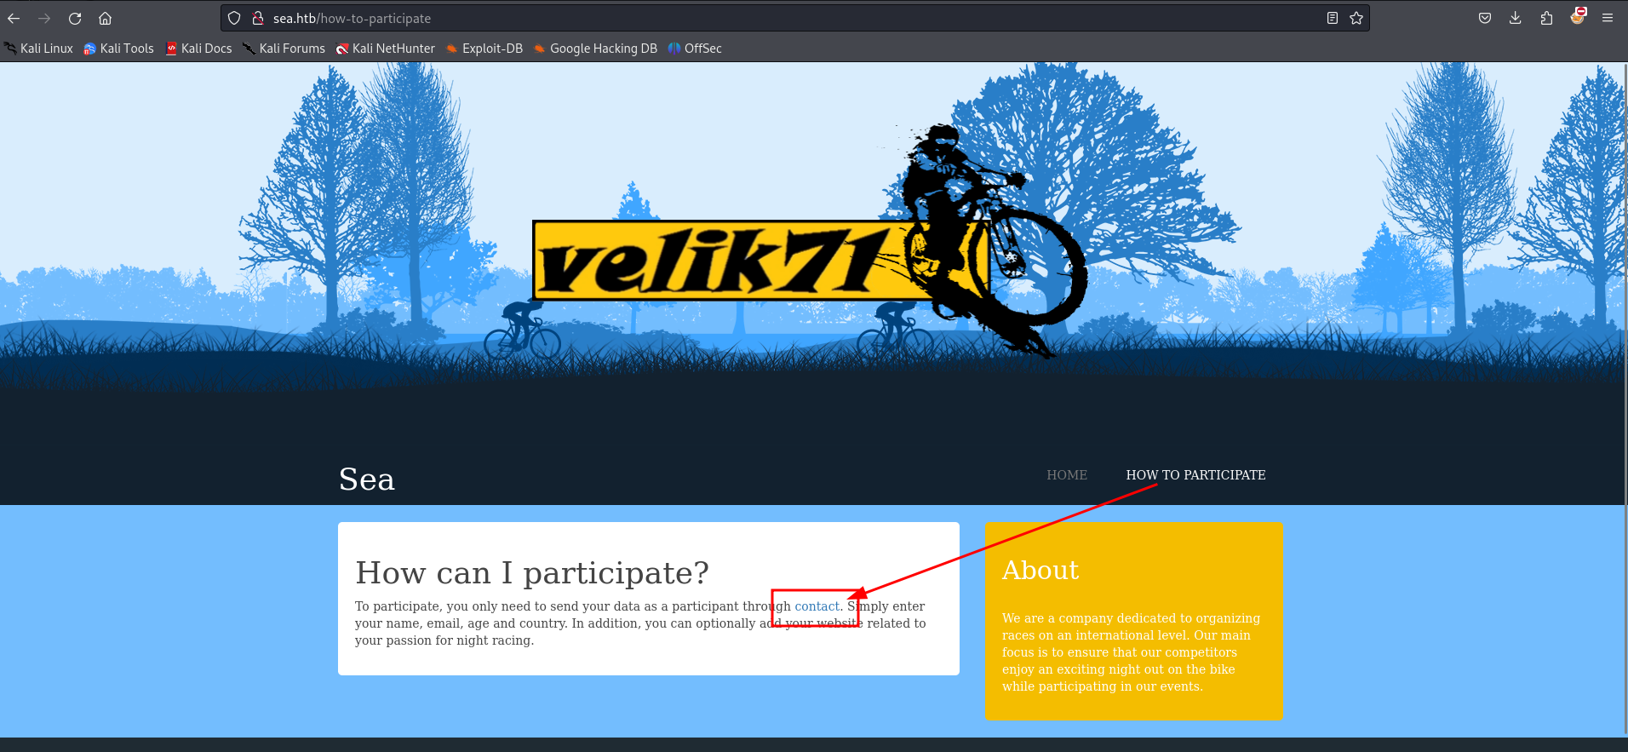The image size is (1628, 752).
Task: Click the Sea site title
Action: click(367, 479)
